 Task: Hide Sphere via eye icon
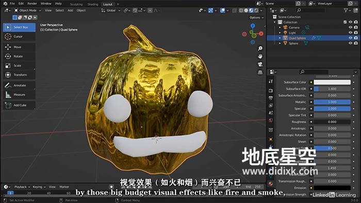pyautogui.click(x=350, y=43)
